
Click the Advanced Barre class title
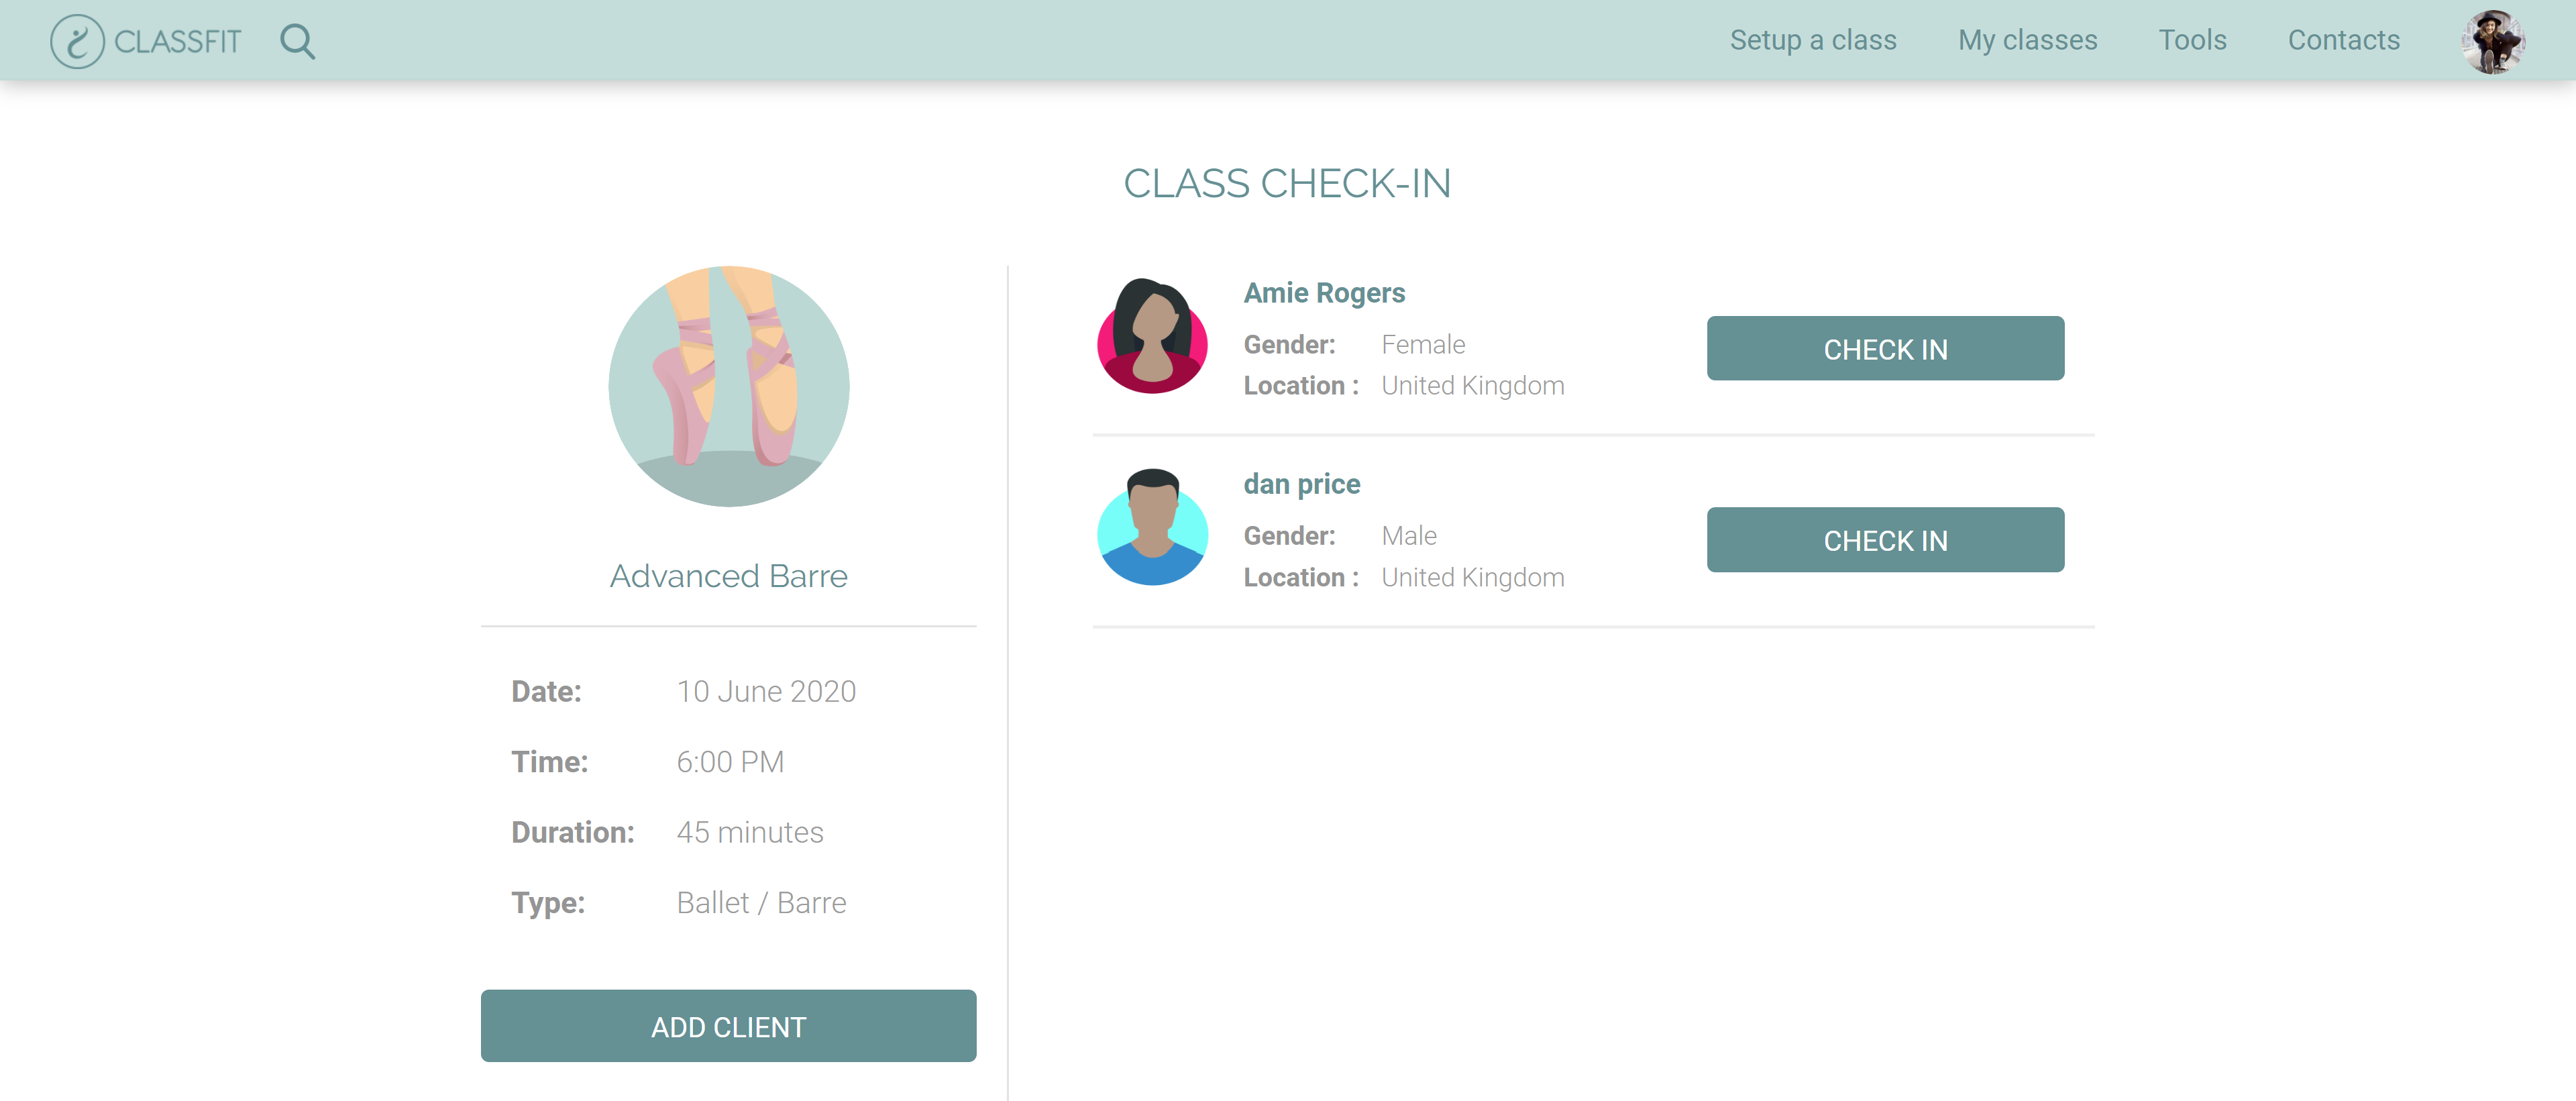[x=729, y=576]
